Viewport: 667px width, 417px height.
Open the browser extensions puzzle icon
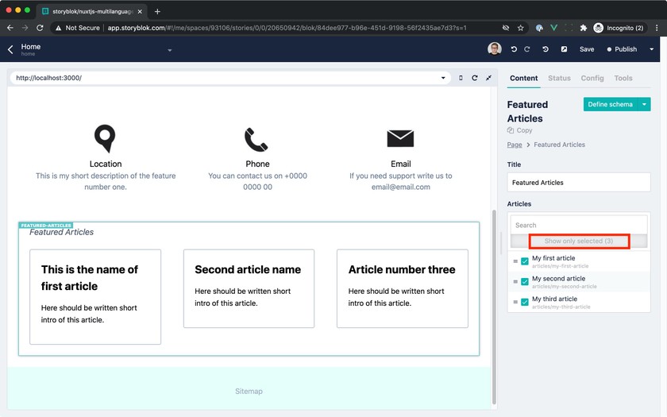point(583,28)
